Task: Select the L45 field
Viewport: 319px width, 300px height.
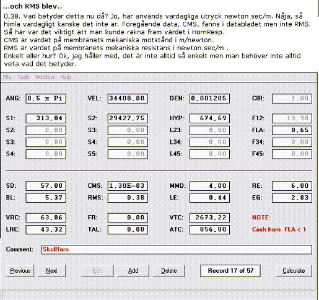Action: click(x=209, y=154)
